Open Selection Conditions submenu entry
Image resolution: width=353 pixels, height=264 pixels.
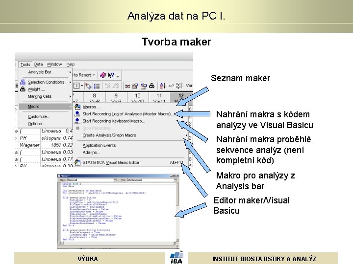pyautogui.click(x=45, y=82)
